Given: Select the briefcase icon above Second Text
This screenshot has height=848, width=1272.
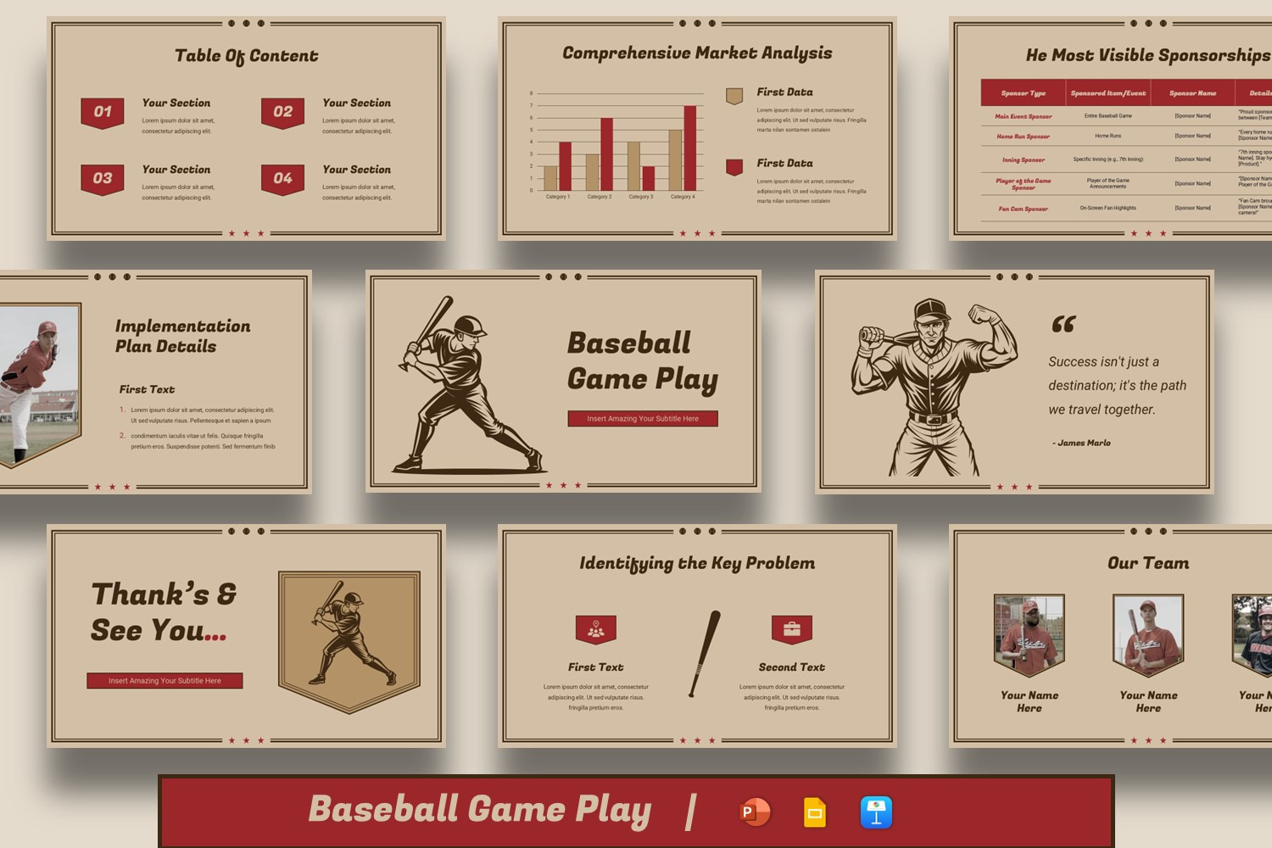Looking at the screenshot, I should 791,629.
